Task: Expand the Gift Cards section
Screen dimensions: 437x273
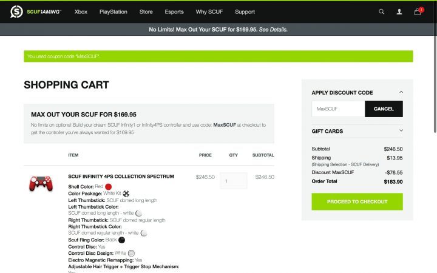Action: pyautogui.click(x=401, y=130)
